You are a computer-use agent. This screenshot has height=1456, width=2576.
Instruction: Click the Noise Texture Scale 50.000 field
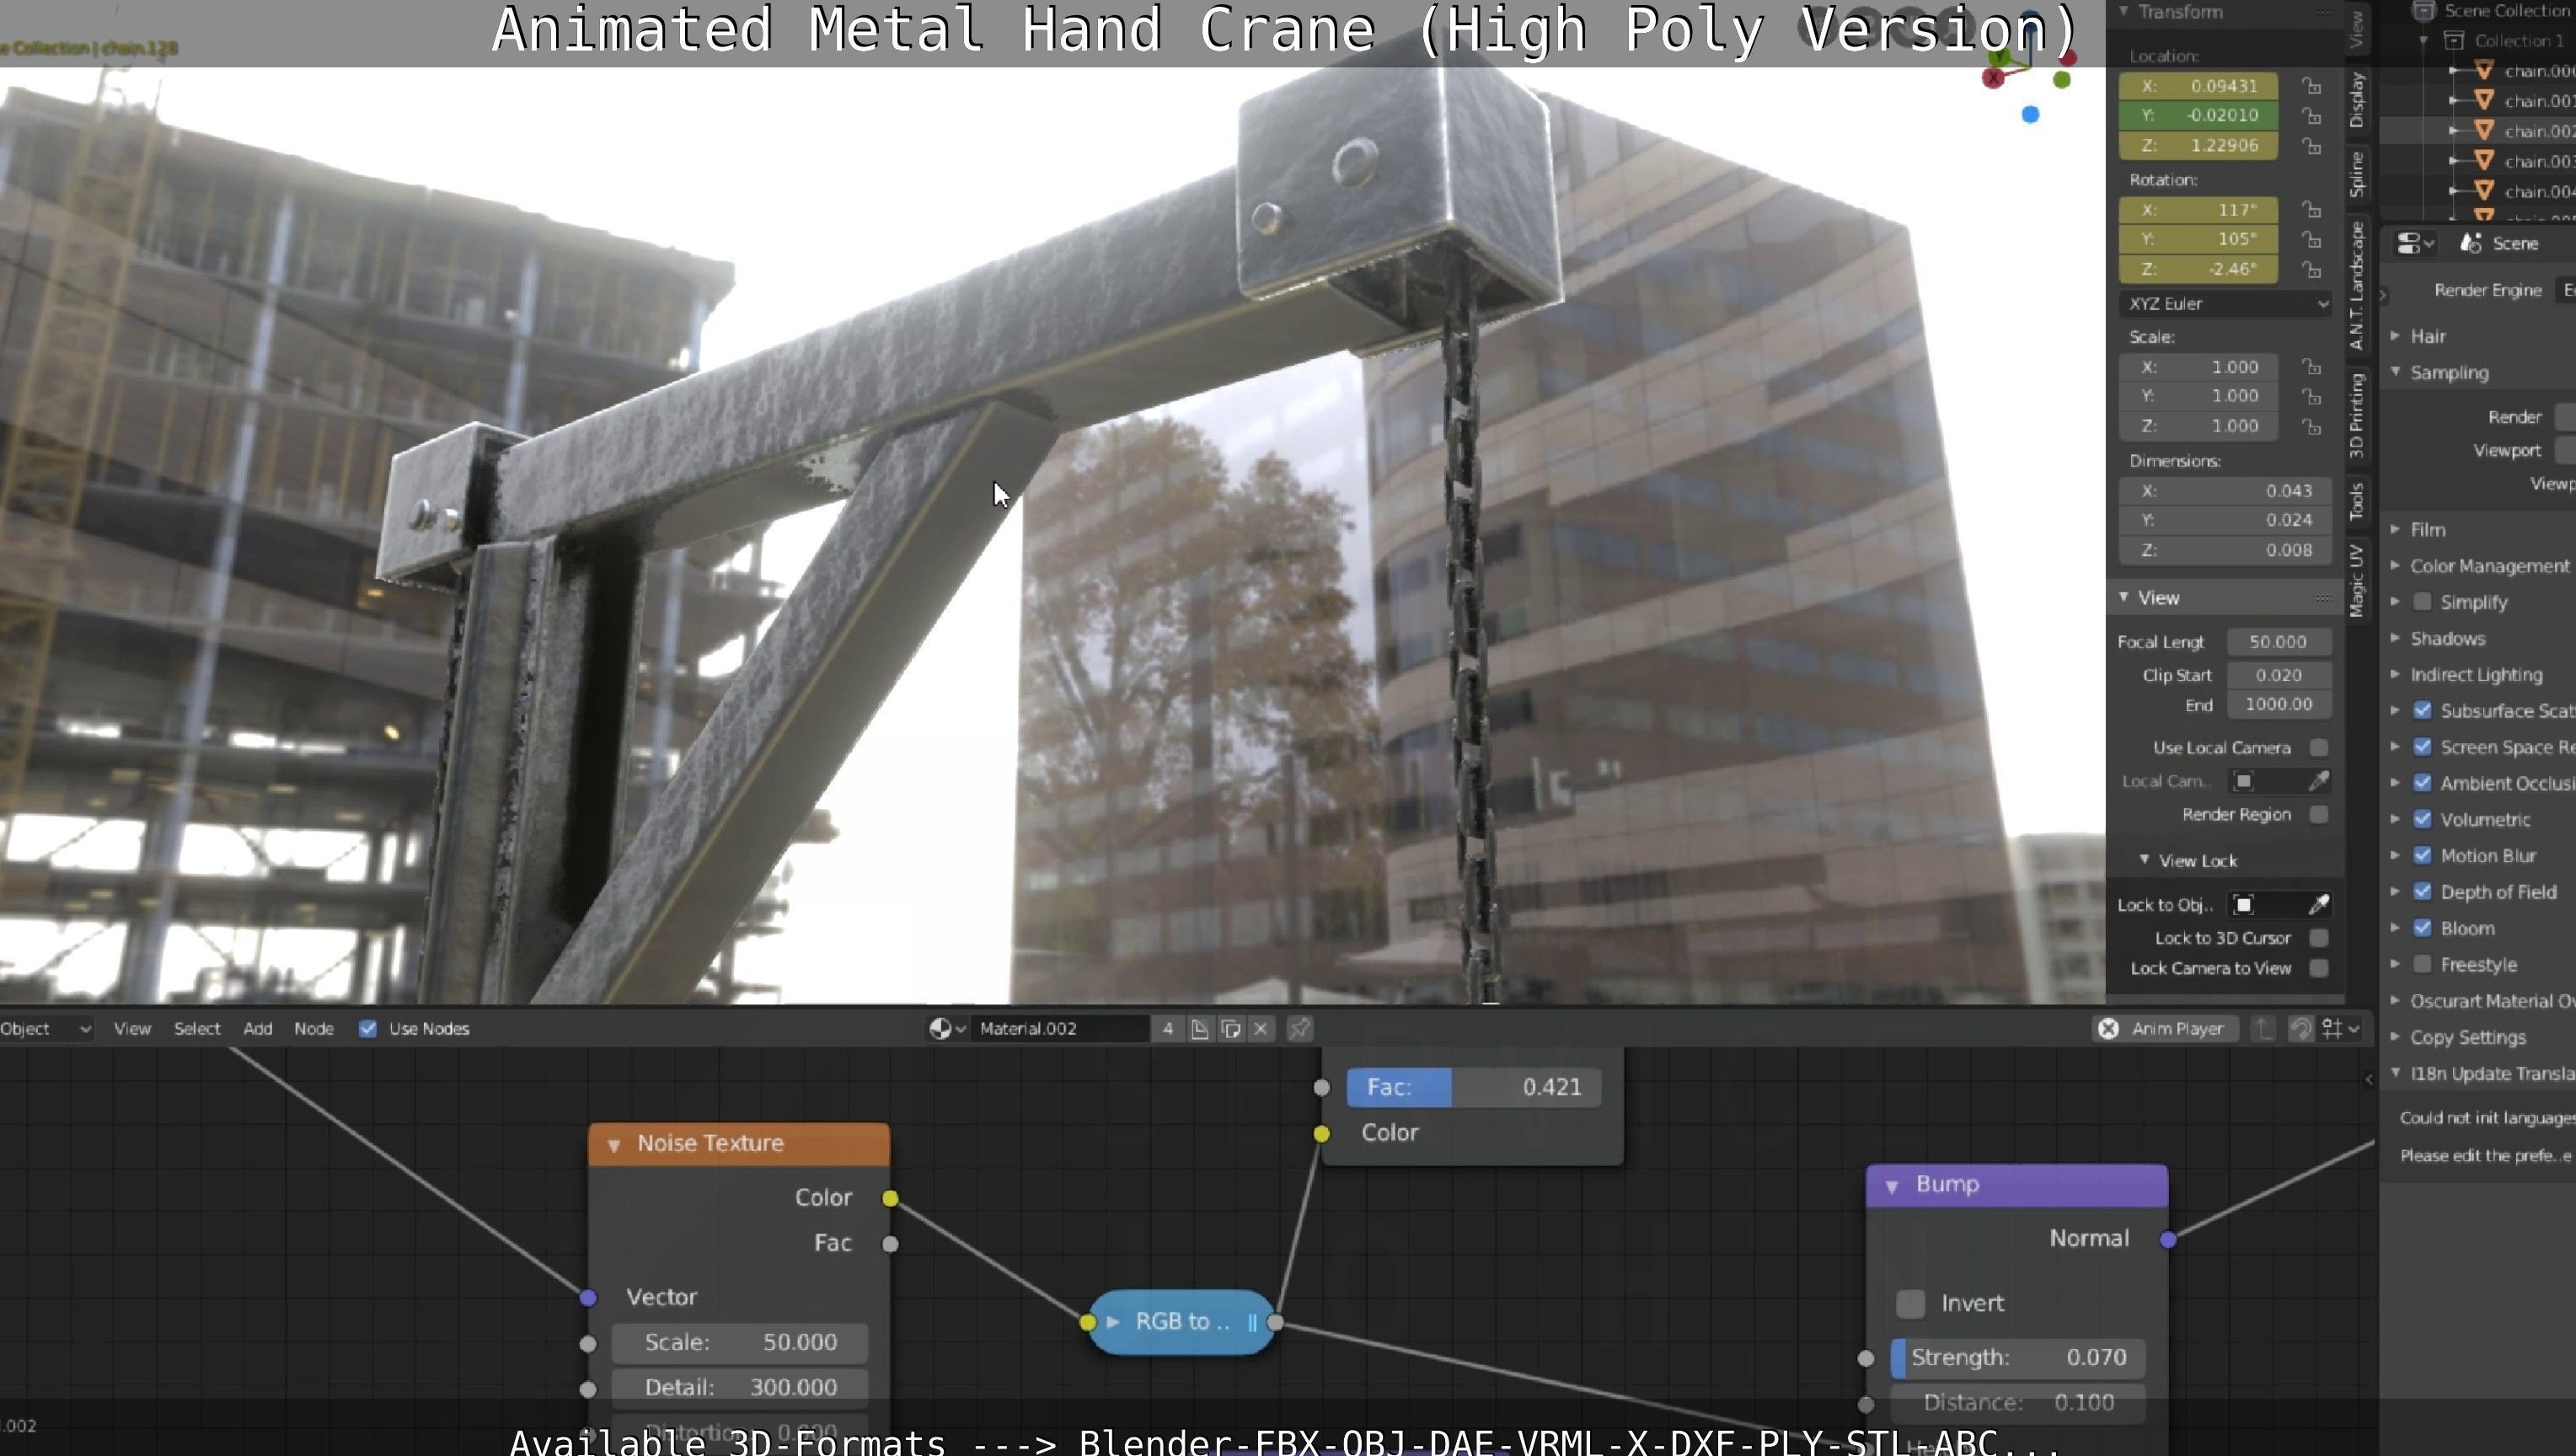[740, 1342]
